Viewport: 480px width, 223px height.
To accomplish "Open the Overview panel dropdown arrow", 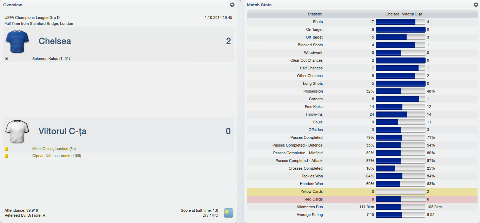I will coord(232,5).
